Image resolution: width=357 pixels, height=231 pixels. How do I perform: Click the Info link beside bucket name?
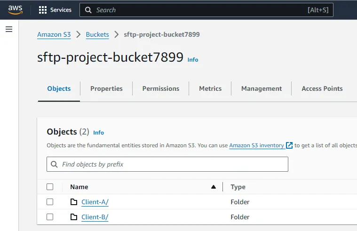coord(193,60)
